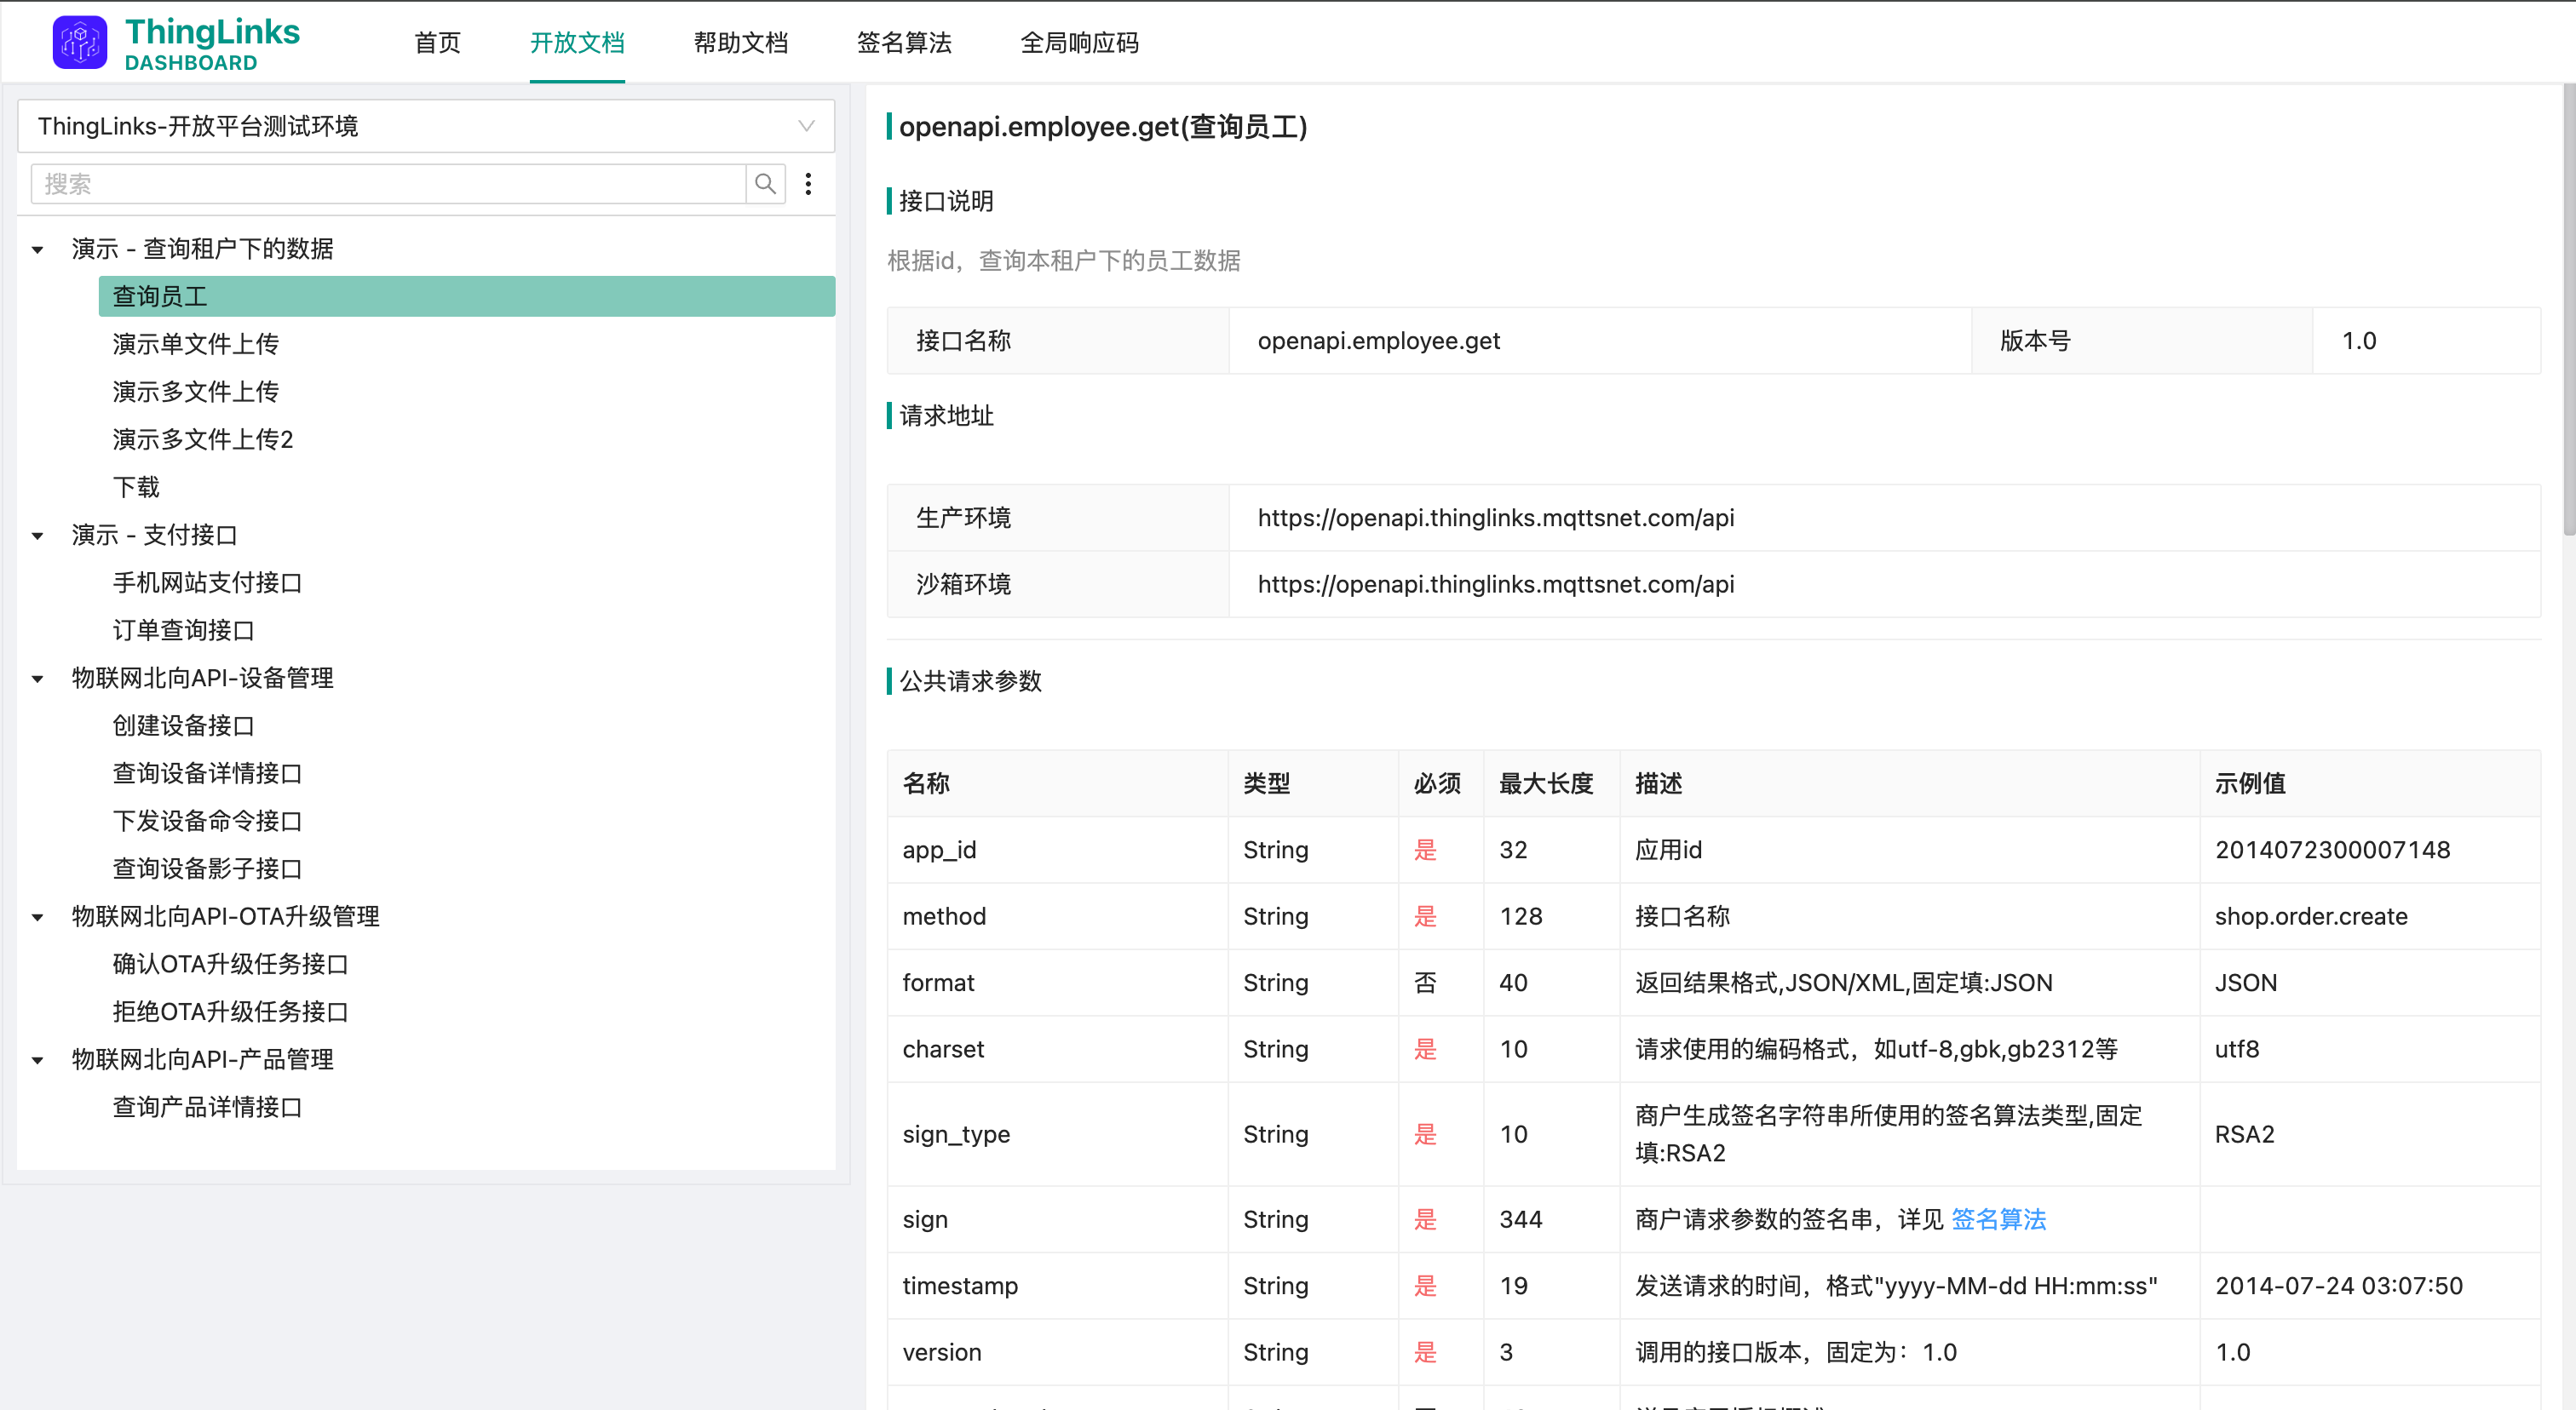Image resolution: width=2576 pixels, height=1410 pixels.
Task: Go to the 首页 tab
Action: pyautogui.click(x=438, y=43)
